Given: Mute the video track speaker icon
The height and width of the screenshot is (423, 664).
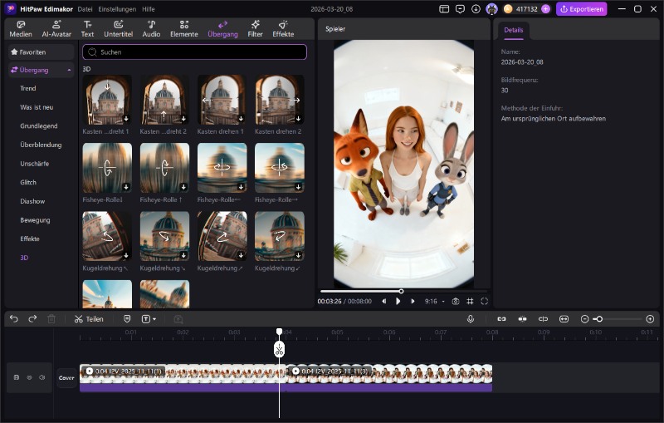Looking at the screenshot, I should click(x=41, y=377).
